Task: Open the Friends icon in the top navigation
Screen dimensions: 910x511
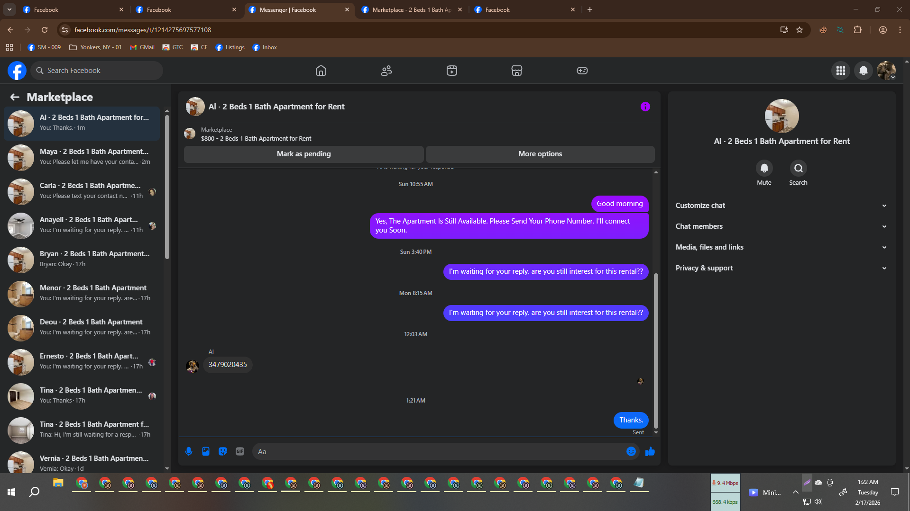Action: coord(386,71)
